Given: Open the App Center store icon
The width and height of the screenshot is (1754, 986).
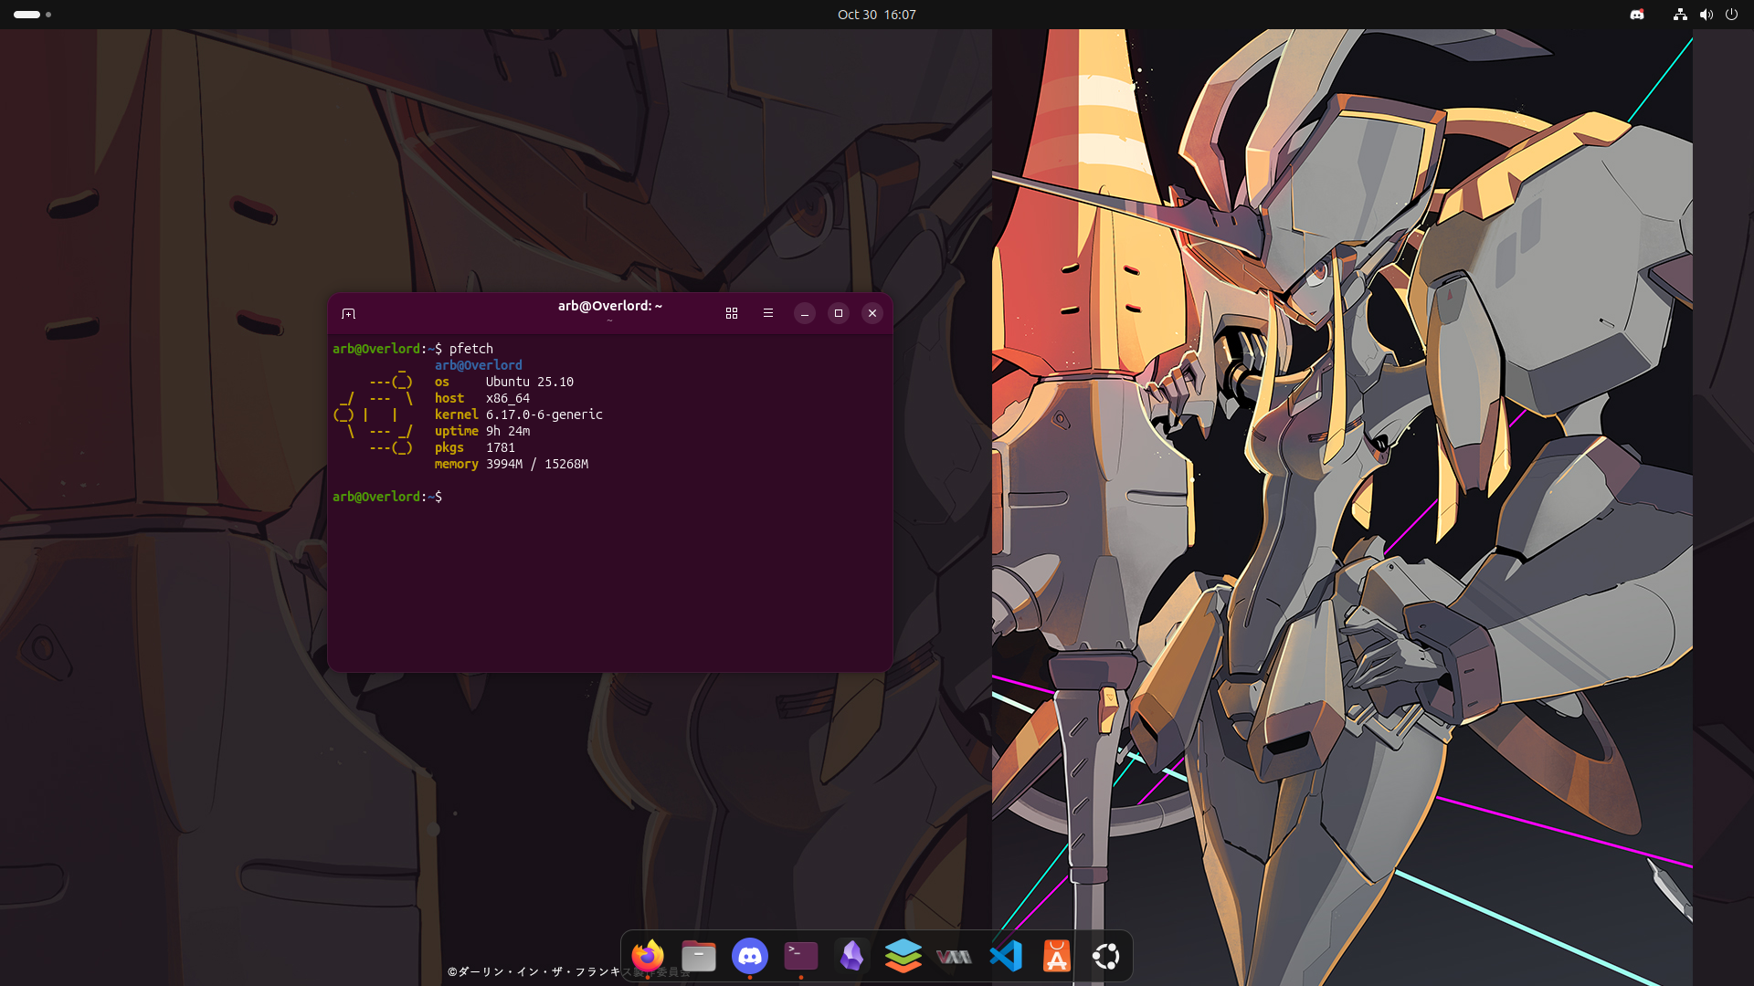Looking at the screenshot, I should click(1056, 956).
